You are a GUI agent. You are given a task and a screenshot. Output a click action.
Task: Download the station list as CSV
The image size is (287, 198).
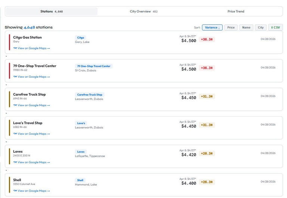[275, 27]
